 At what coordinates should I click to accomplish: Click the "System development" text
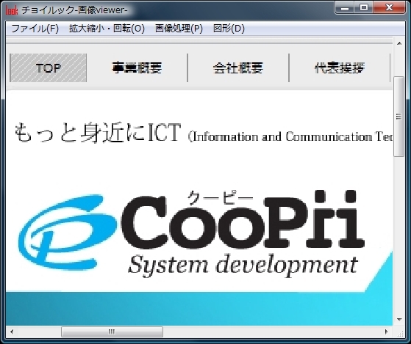pos(243,266)
